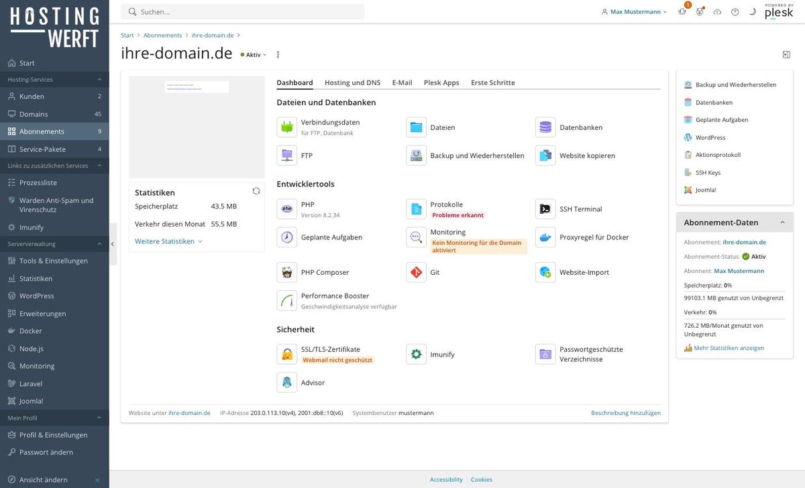This screenshot has width=805, height=488.
Task: Toggle dark mode moon icon
Action: click(x=752, y=11)
